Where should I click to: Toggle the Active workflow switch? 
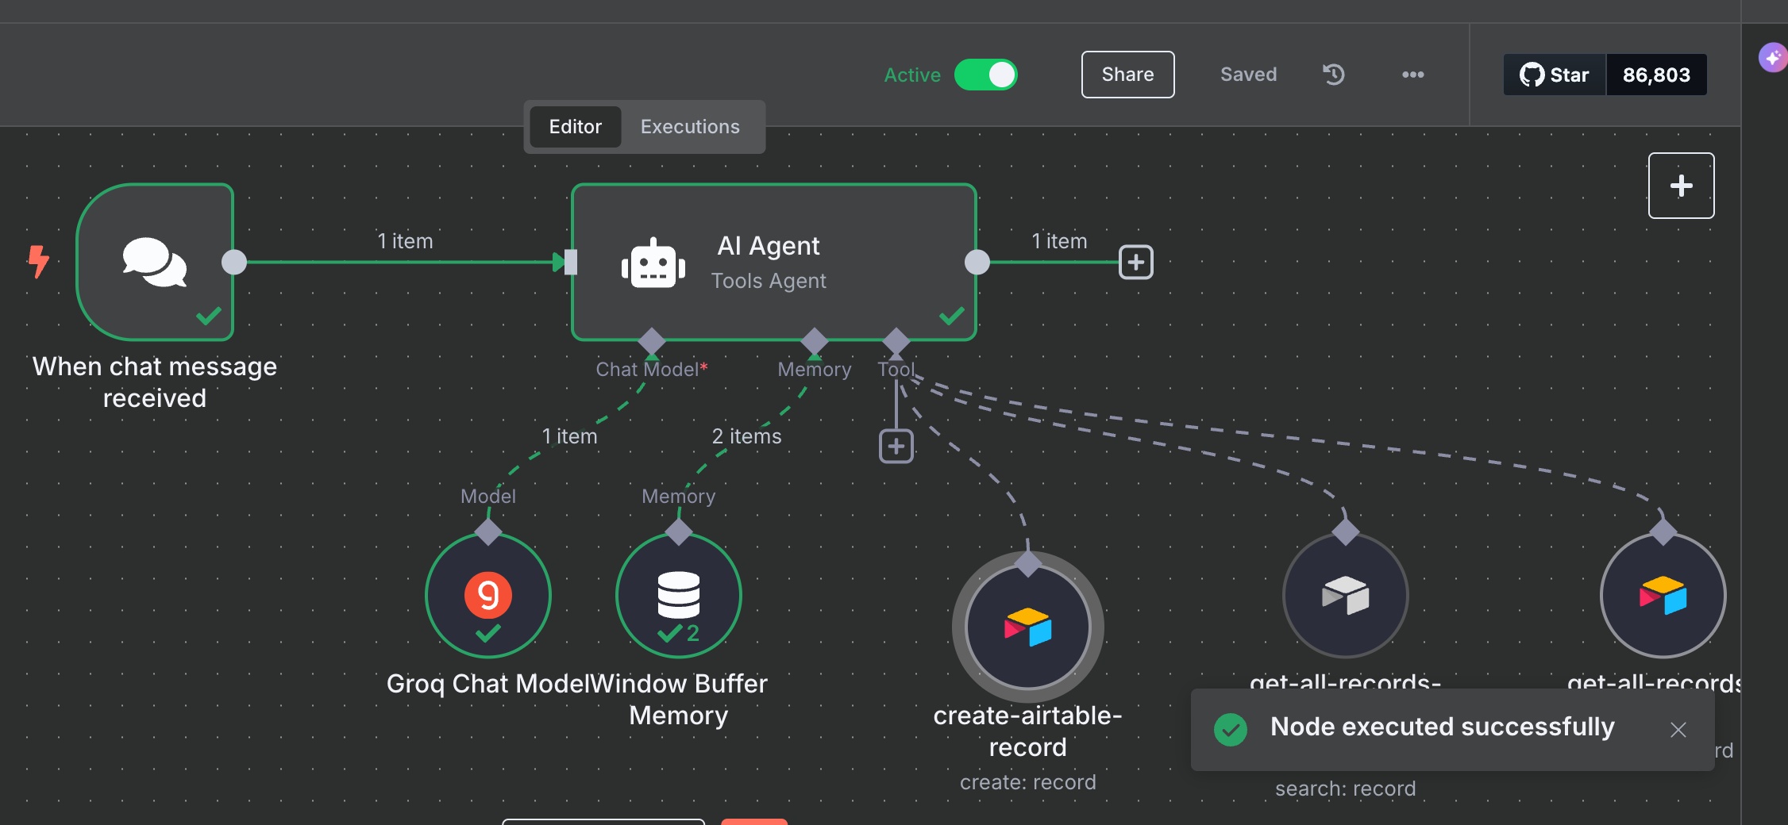pyautogui.click(x=985, y=75)
